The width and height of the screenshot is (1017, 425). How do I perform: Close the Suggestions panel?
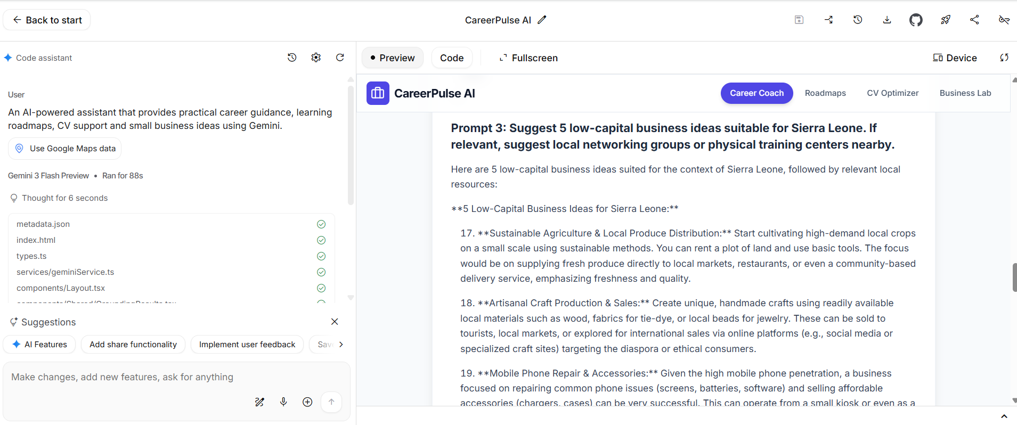335,322
